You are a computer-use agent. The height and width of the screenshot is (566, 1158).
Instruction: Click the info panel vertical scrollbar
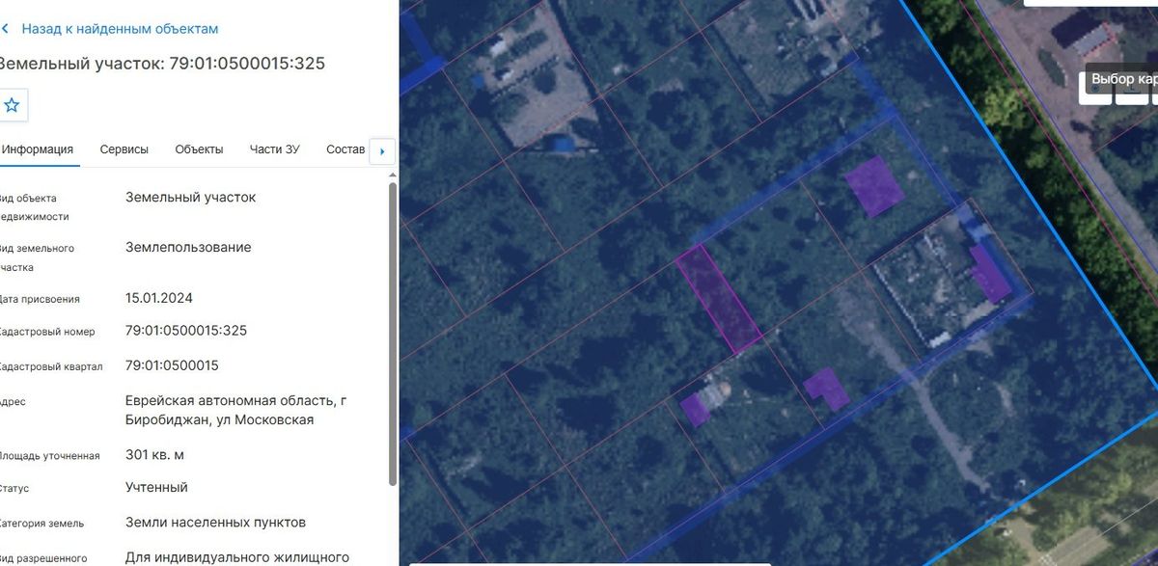pos(392,333)
